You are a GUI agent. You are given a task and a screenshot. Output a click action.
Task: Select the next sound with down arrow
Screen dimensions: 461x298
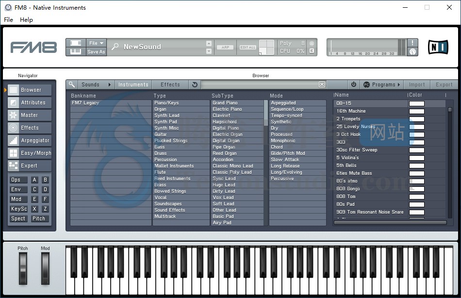pyautogui.click(x=209, y=51)
